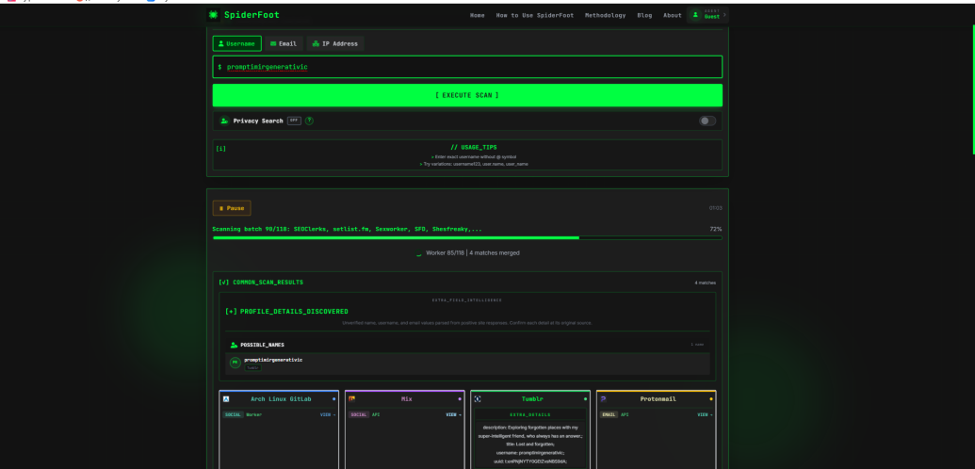Viewport: 975px width, 469px height.
Task: Open VIEW on the Mix card
Action: pos(453,415)
